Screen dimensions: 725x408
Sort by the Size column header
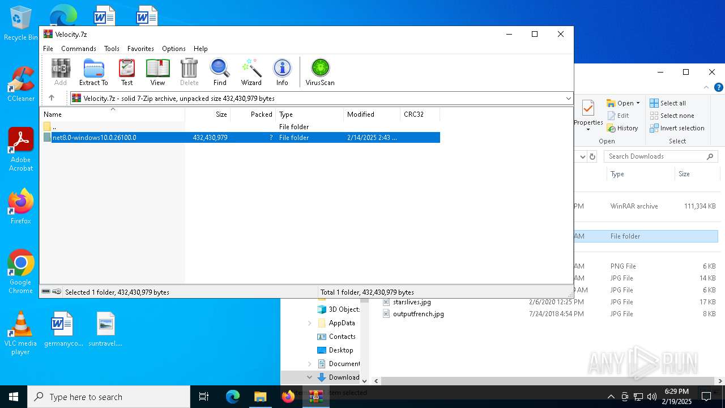point(208,114)
